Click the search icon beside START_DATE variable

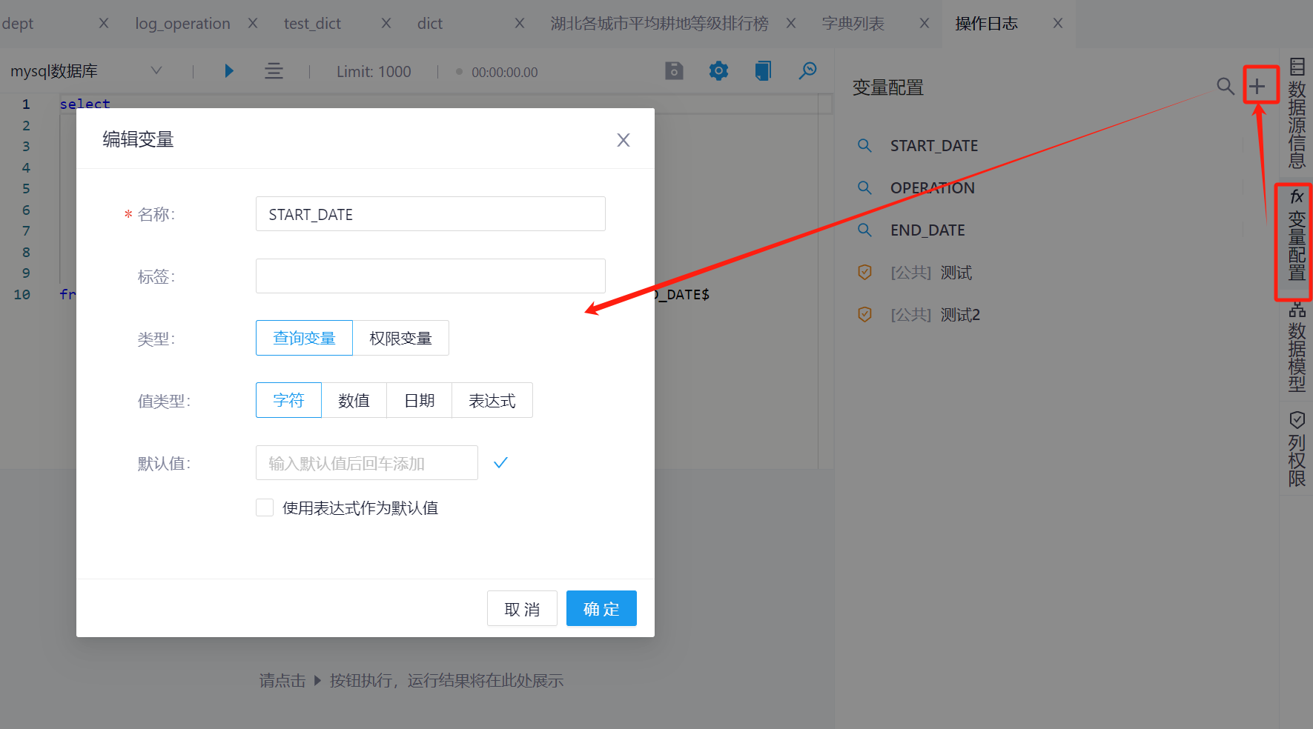tap(864, 145)
